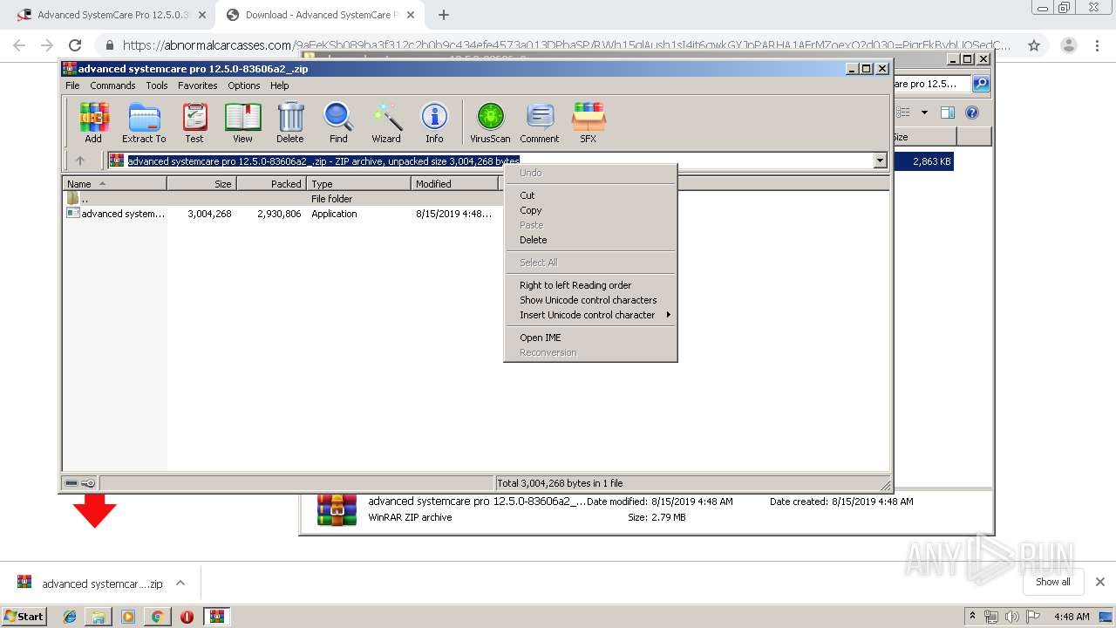Click the Show all downloads button
1116x628 pixels.
(x=1053, y=582)
